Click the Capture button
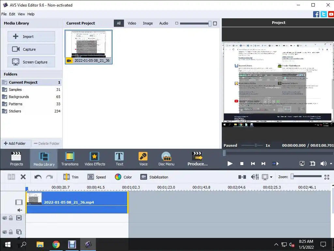This screenshot has width=334, height=251. 31,49
